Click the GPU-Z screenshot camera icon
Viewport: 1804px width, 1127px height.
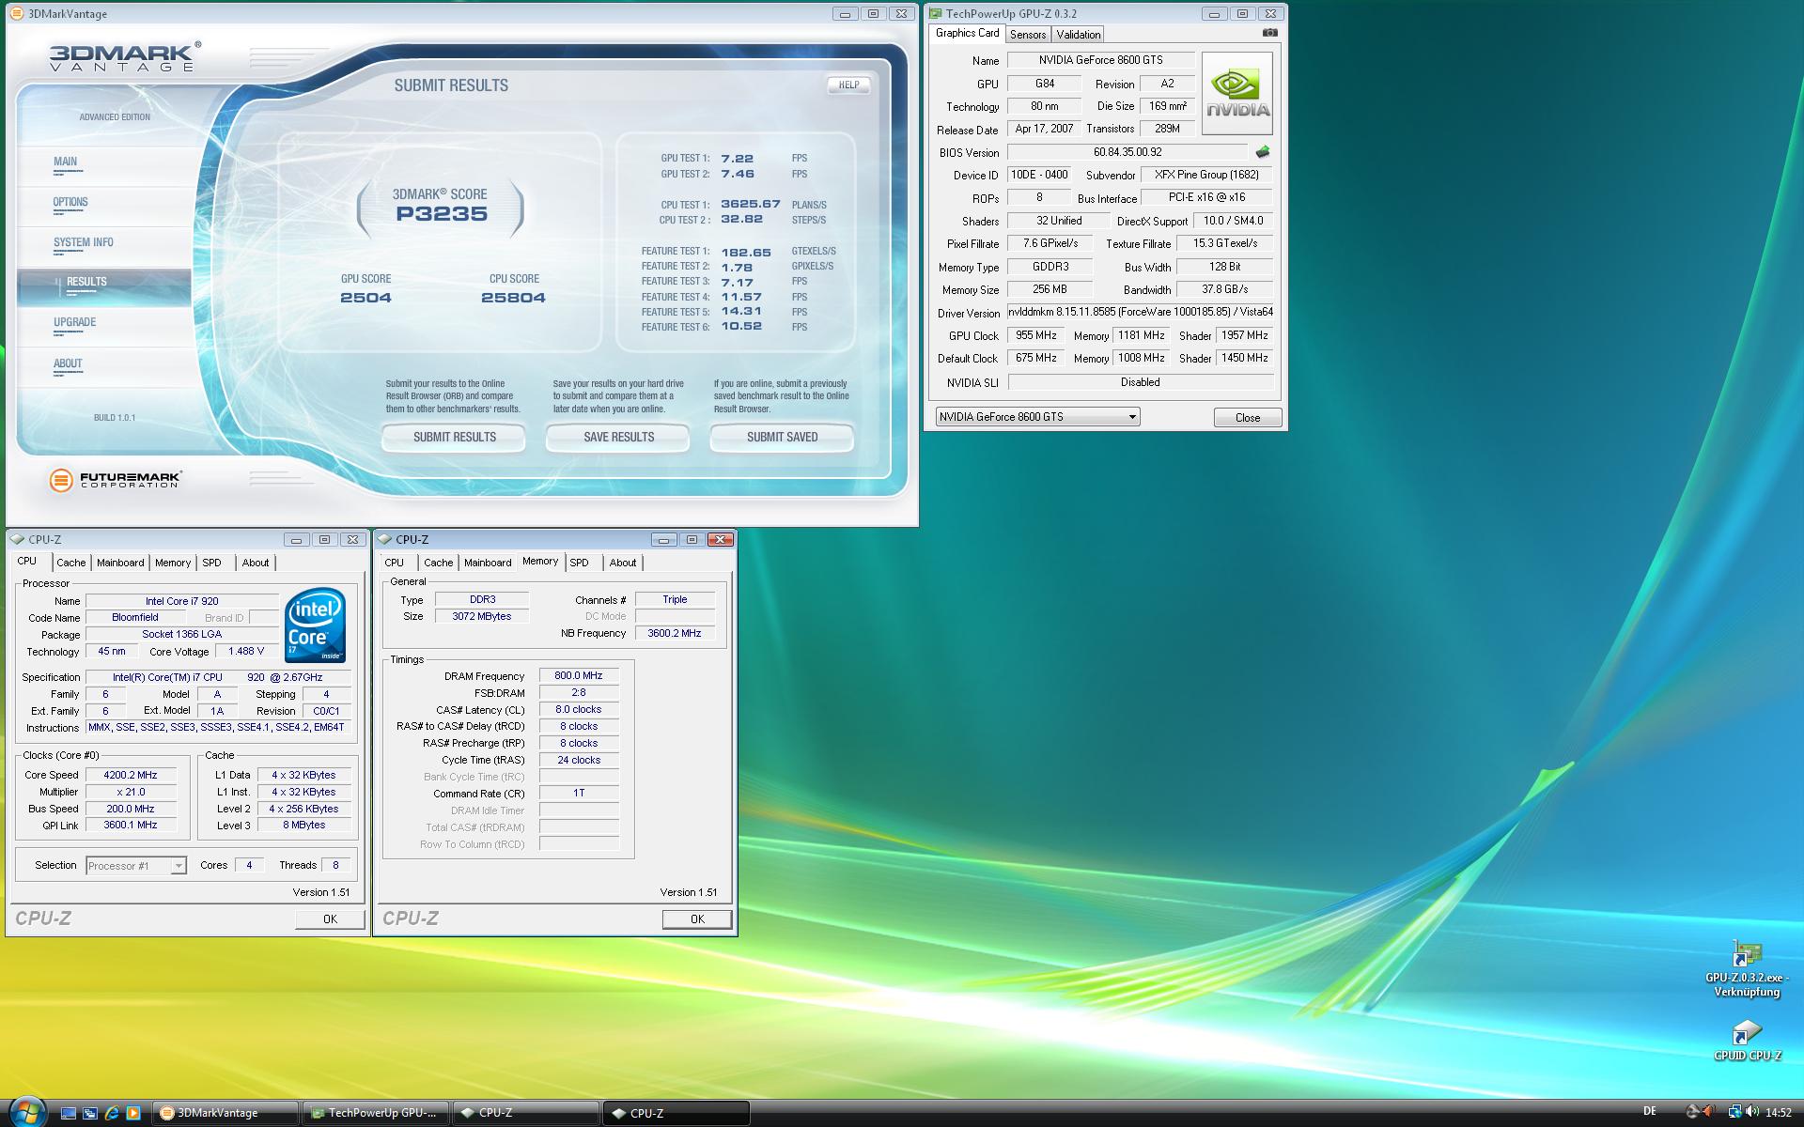tap(1269, 33)
